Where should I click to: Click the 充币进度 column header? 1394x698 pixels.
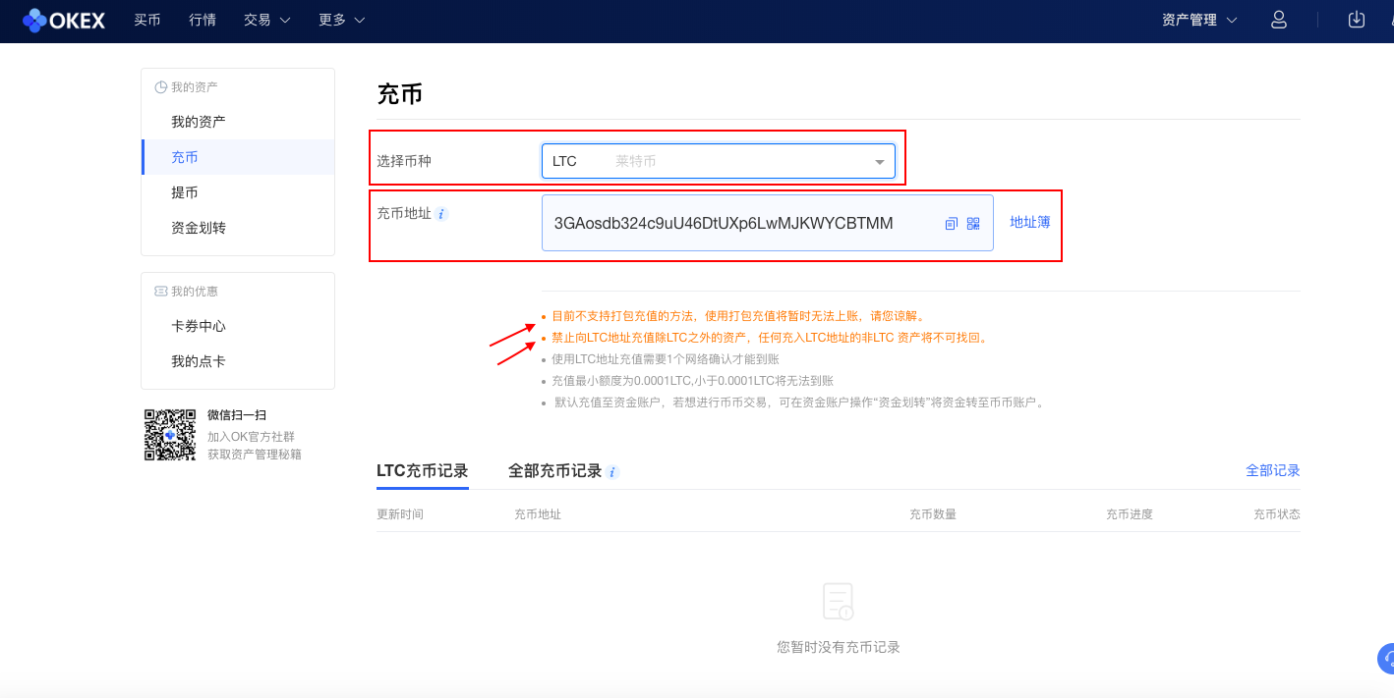(x=1130, y=514)
